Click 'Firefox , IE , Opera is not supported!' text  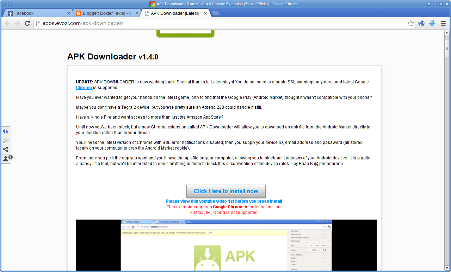pos(224,213)
